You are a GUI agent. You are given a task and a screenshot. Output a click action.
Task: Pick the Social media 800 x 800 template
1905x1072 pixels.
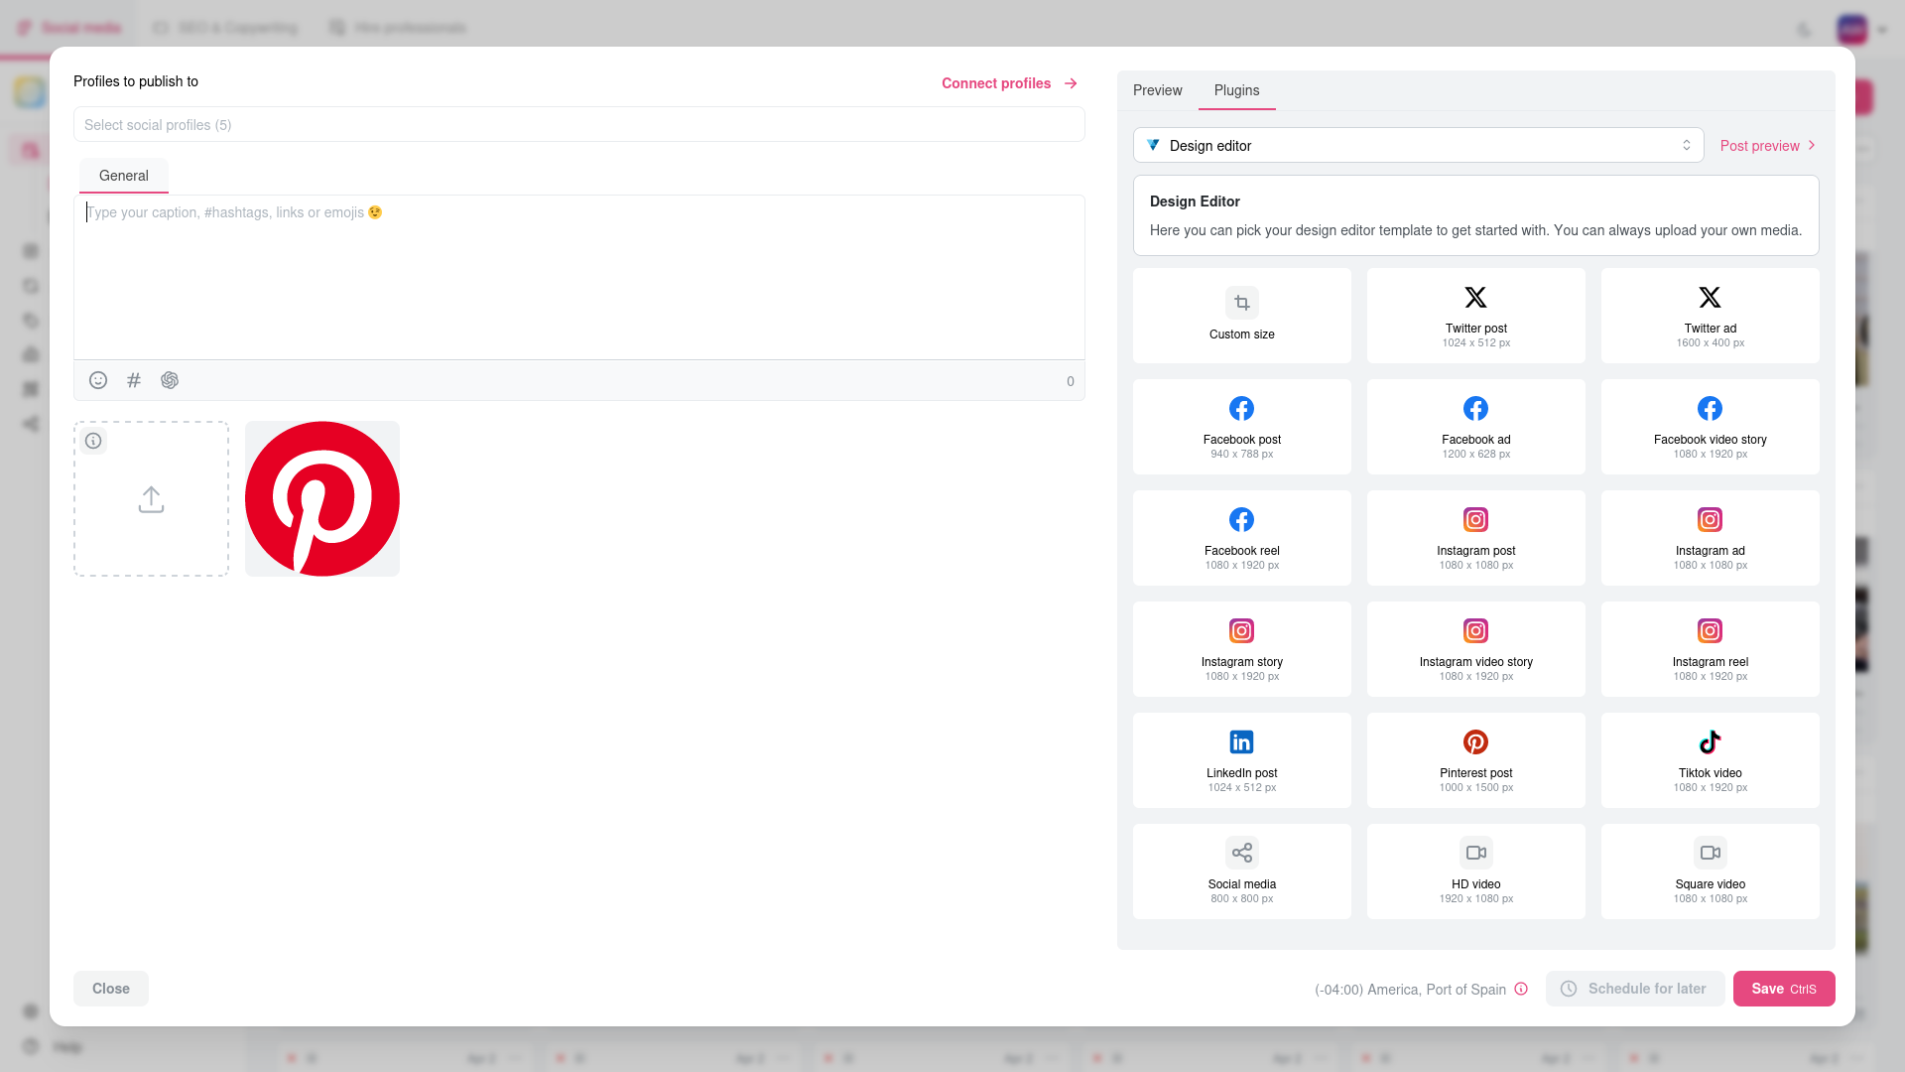(1242, 871)
